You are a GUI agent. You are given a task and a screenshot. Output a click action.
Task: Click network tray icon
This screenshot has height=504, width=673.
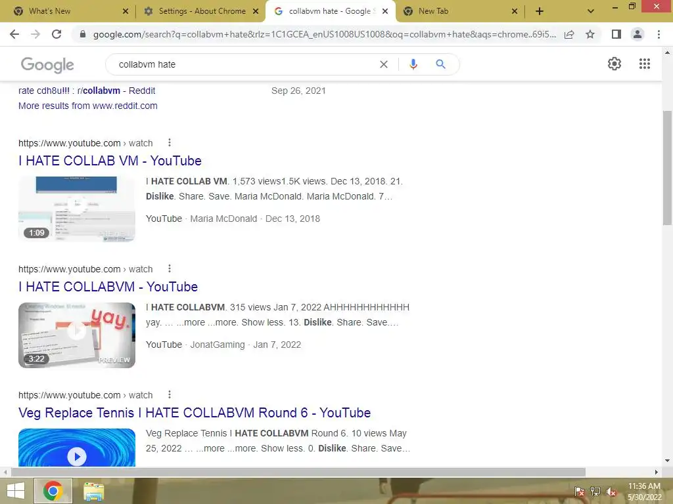[595, 492]
